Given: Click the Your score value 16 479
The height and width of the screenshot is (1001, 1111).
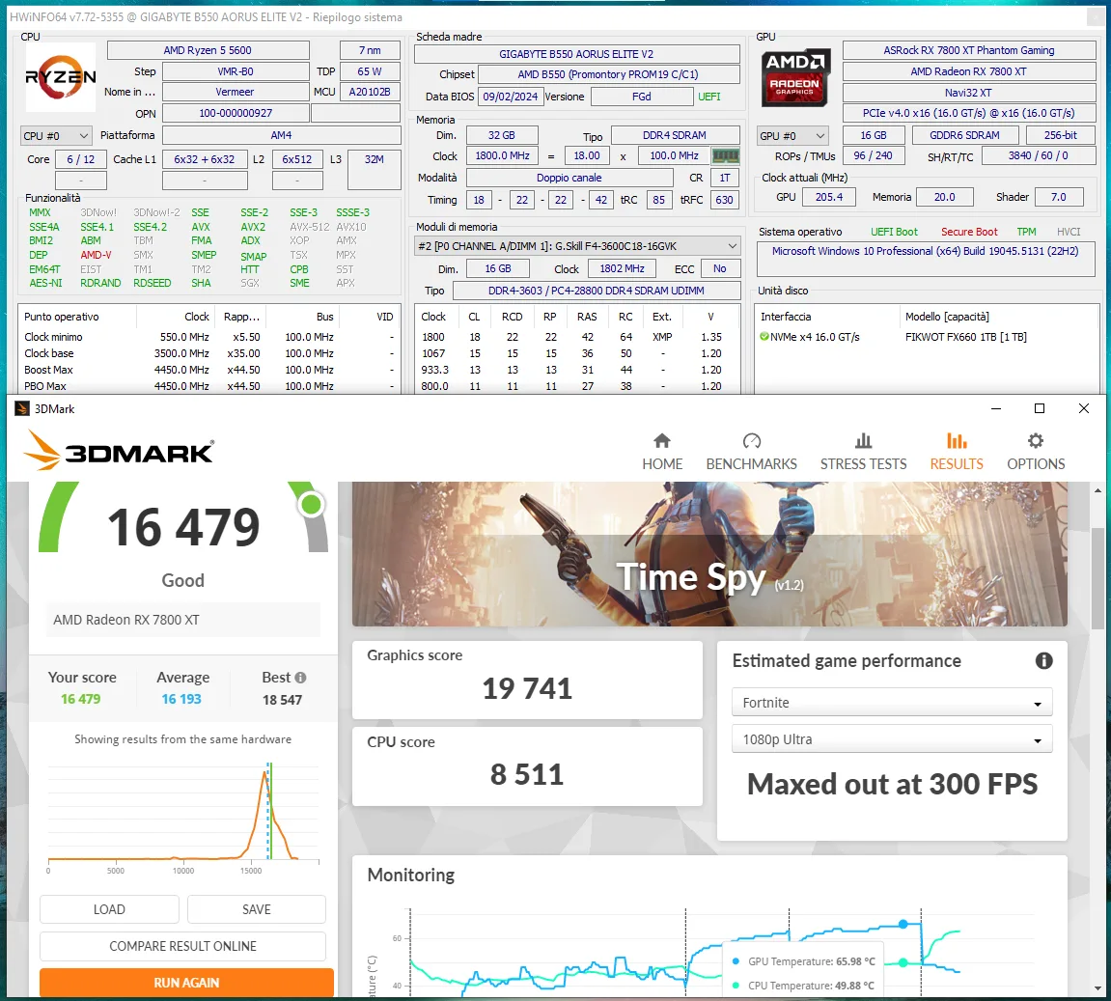Looking at the screenshot, I should [x=81, y=699].
